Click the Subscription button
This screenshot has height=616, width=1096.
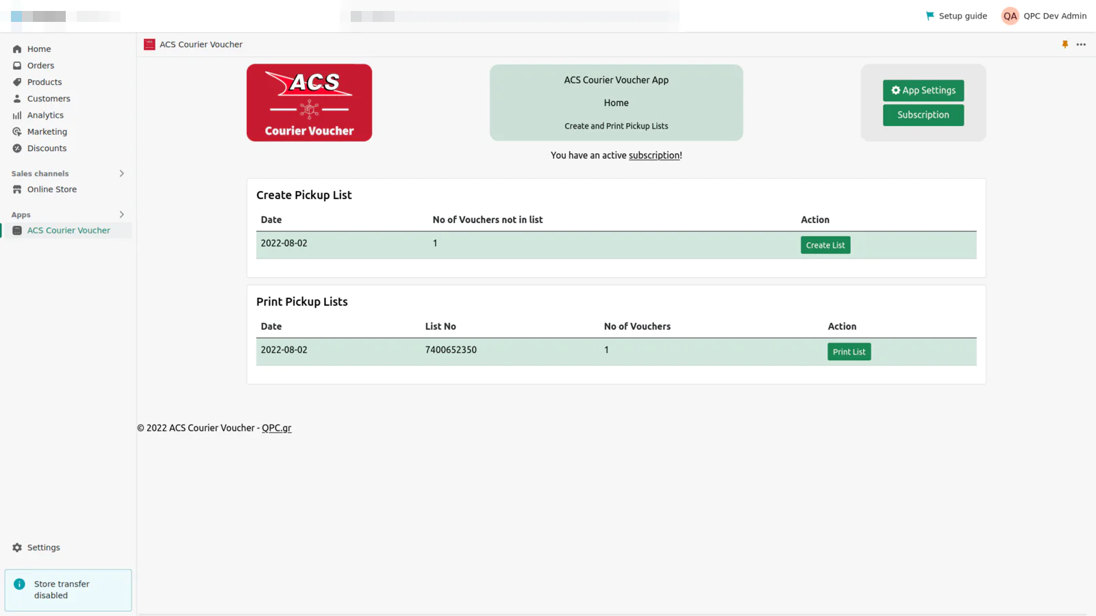tap(923, 115)
